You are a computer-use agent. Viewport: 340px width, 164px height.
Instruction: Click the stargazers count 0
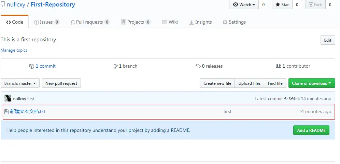[297, 4]
